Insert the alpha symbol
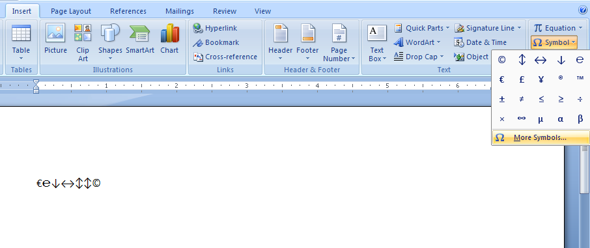This screenshot has width=590, height=248. tap(561, 119)
